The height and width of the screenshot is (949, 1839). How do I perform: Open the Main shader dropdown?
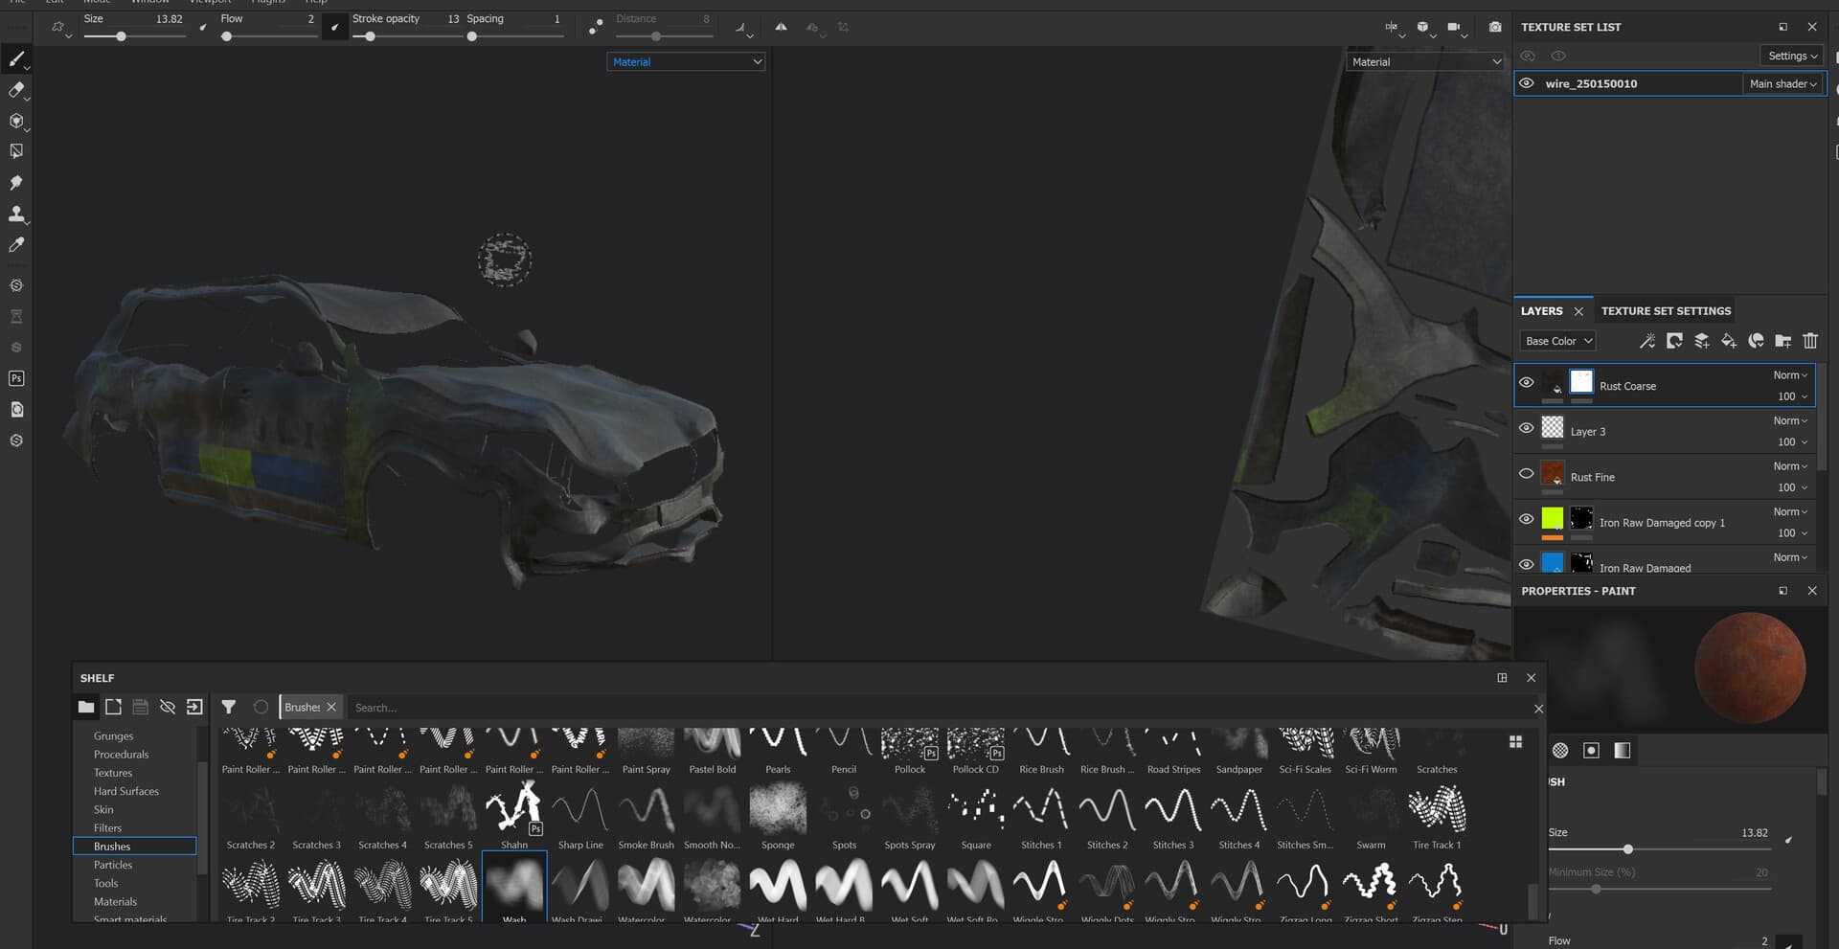pos(1782,83)
